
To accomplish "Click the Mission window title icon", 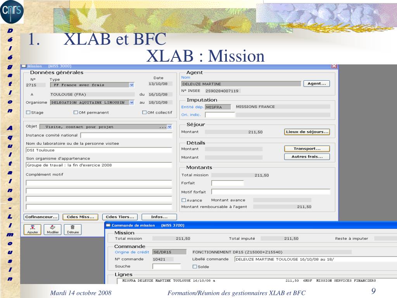I will point(24,66).
